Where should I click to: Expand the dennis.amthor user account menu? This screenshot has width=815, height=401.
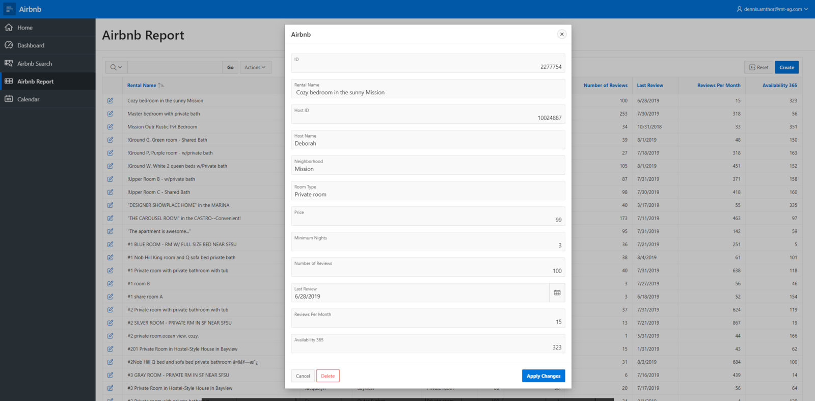pyautogui.click(x=772, y=9)
